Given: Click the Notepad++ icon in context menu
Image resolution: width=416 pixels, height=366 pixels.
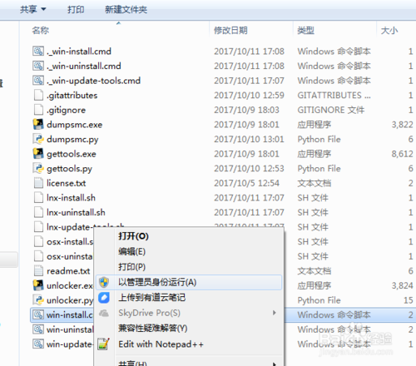Looking at the screenshot, I should 103,344.
